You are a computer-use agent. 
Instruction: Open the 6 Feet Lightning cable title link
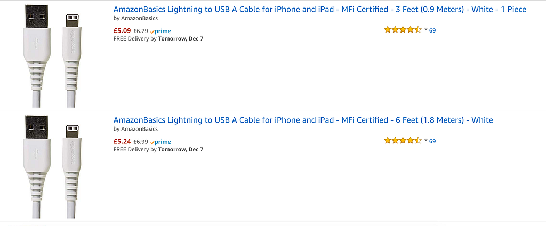(x=303, y=120)
